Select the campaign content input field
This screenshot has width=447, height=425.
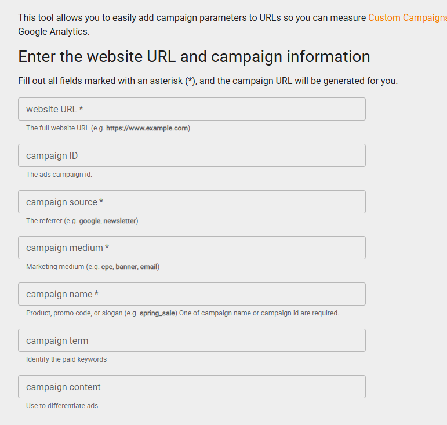pos(191,387)
